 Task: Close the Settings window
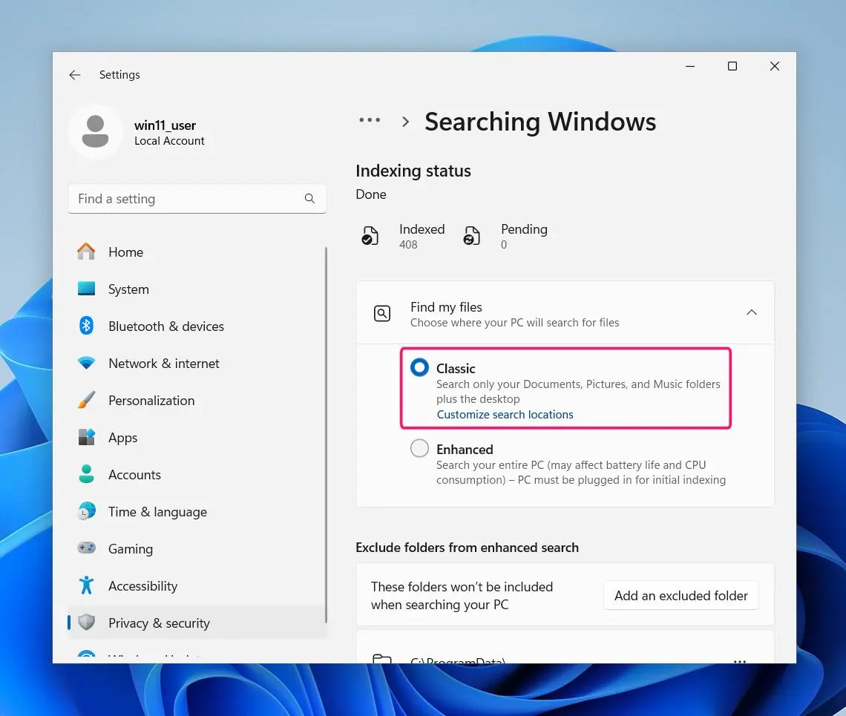click(x=775, y=66)
